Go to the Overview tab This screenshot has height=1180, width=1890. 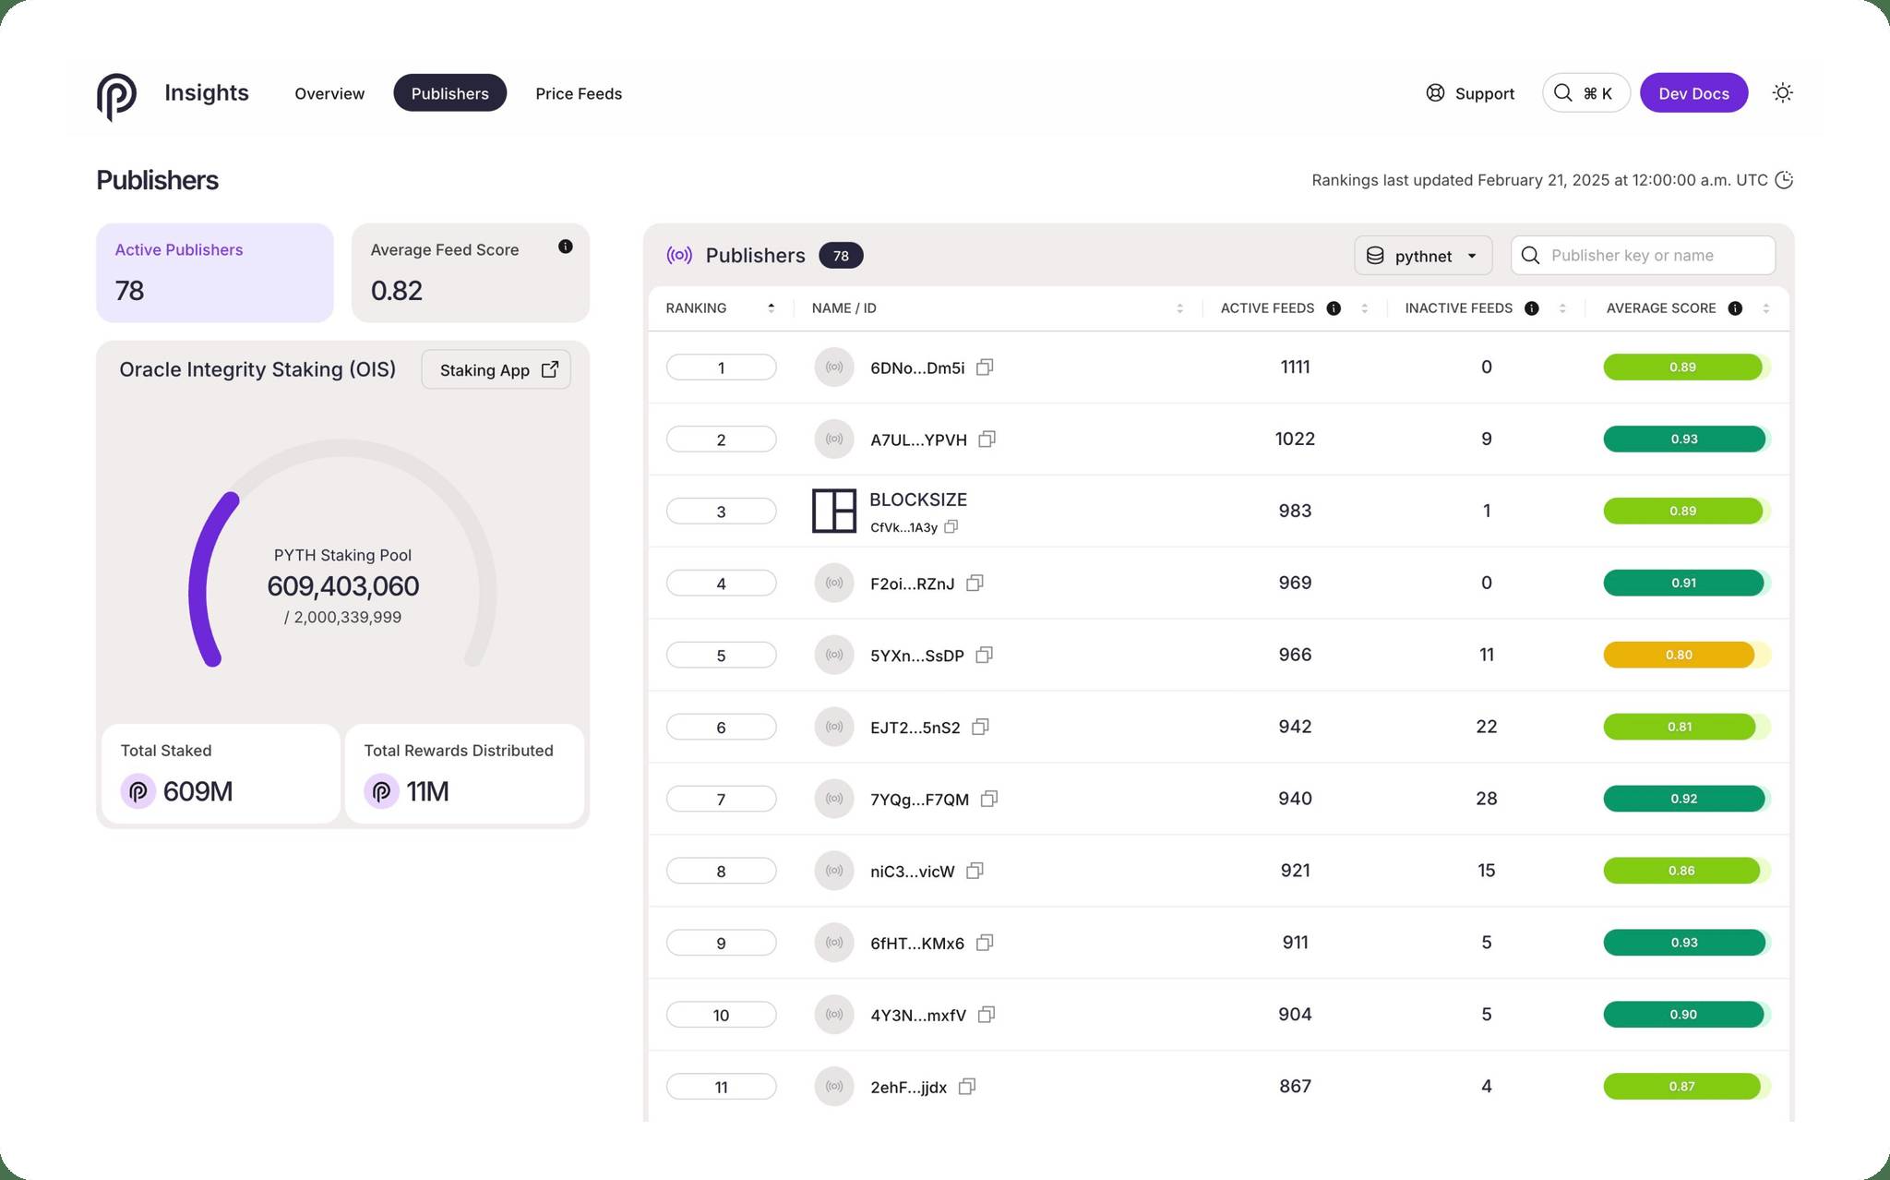point(329,93)
